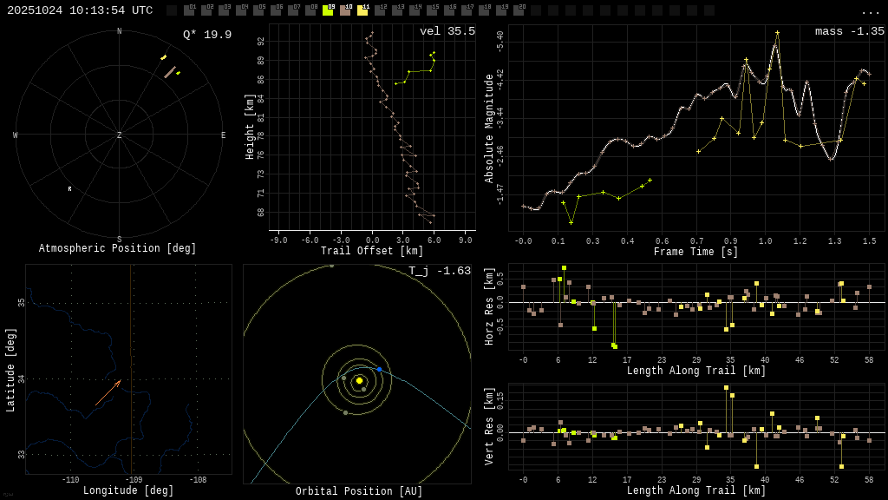Click the station 15 indicator box
Screen dimensions: 888x500
[432, 10]
